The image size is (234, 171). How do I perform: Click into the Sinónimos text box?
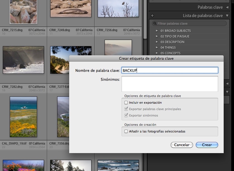pos(170,84)
